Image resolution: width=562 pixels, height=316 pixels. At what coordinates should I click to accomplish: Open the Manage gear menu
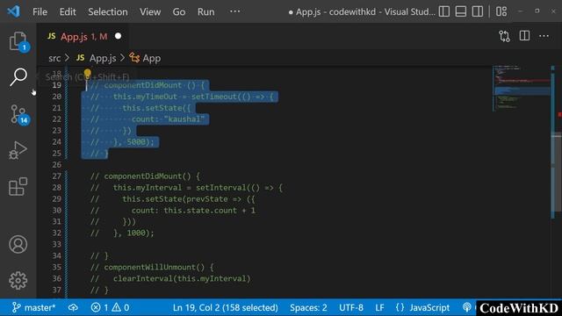click(18, 280)
